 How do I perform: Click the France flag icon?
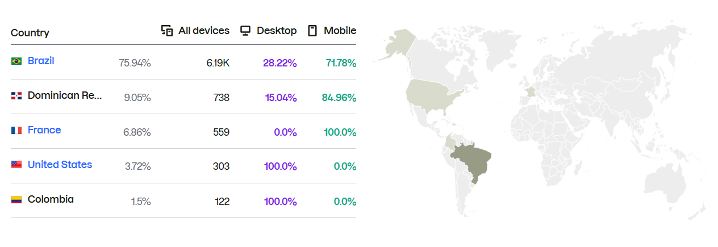[x=16, y=131]
